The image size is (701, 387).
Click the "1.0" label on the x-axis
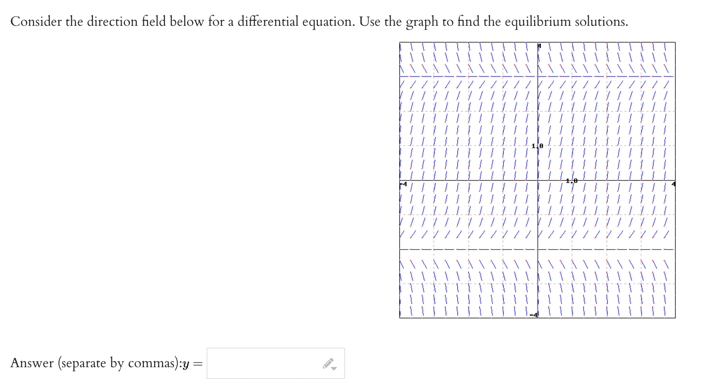click(571, 181)
